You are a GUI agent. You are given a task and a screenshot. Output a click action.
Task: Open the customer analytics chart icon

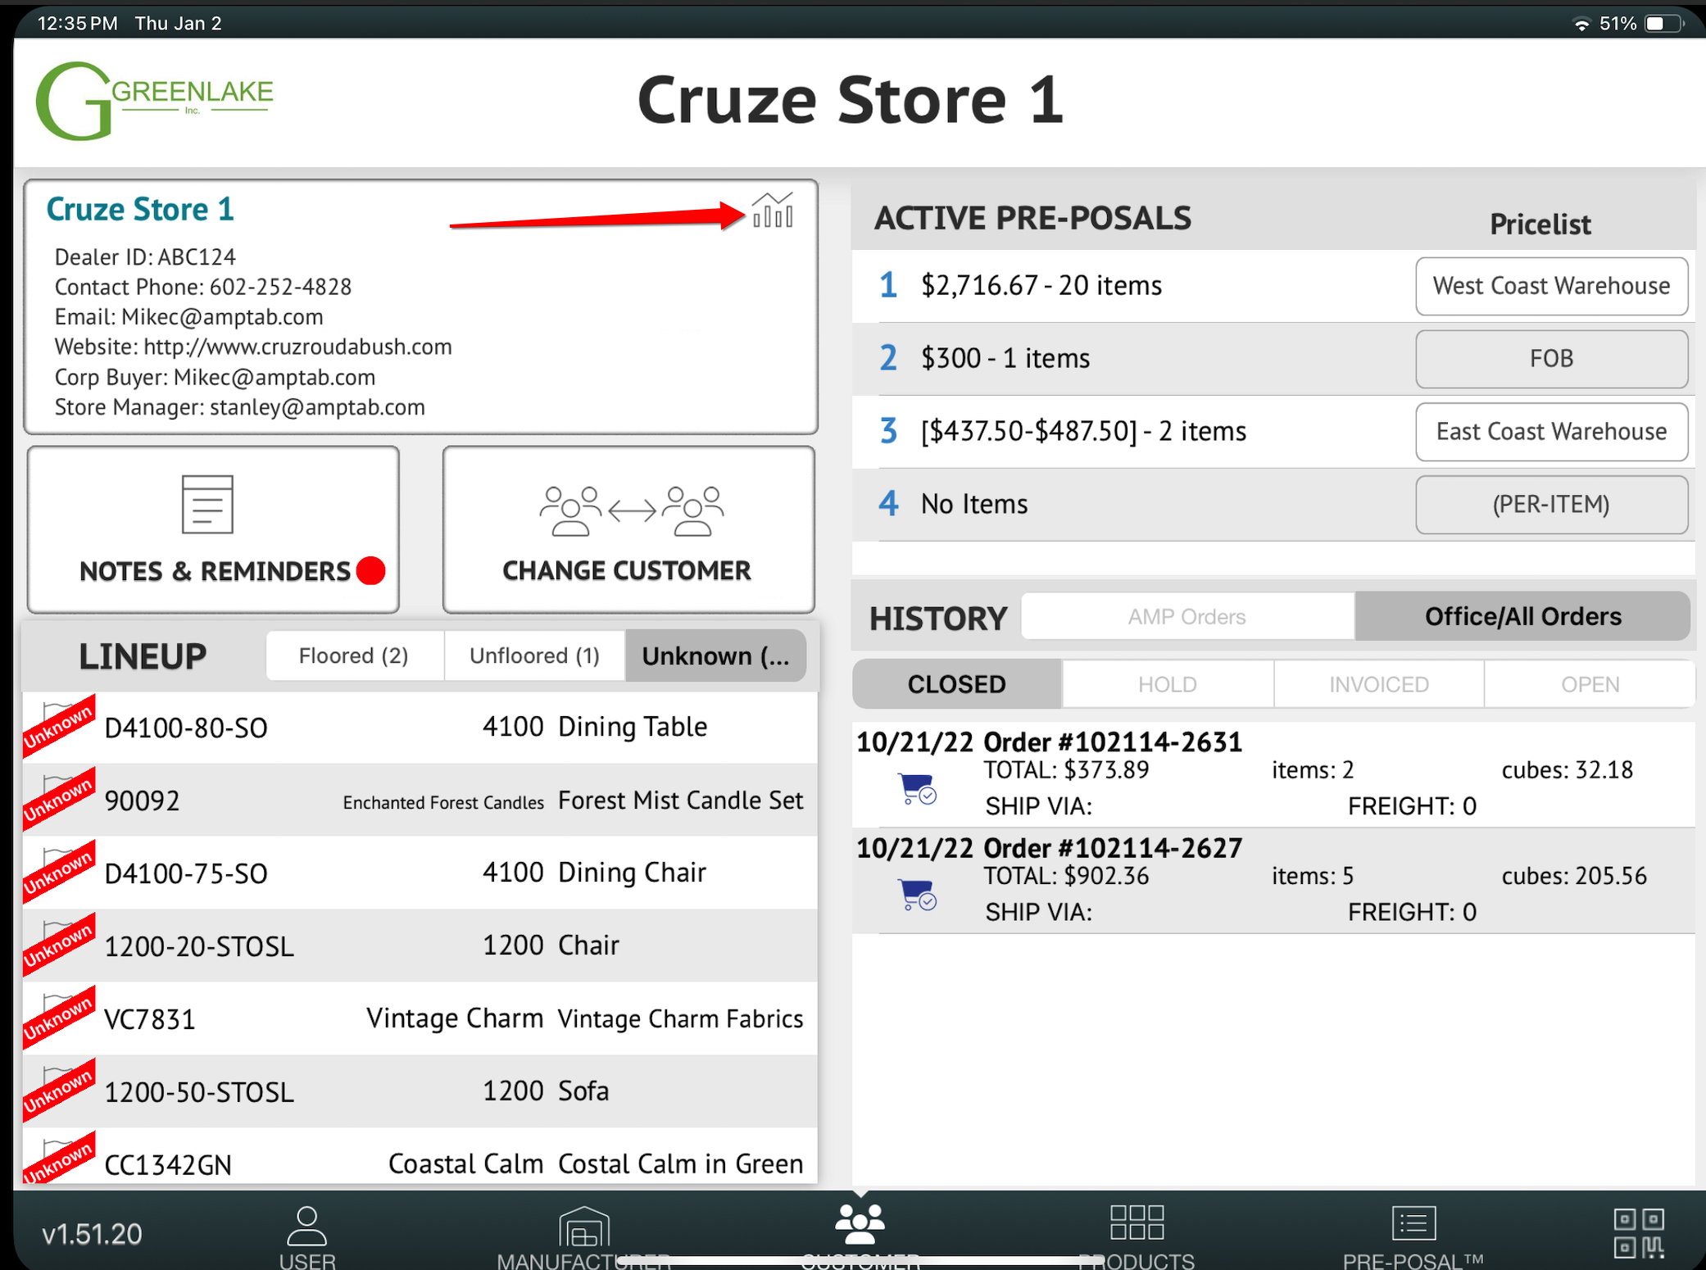pyautogui.click(x=773, y=211)
